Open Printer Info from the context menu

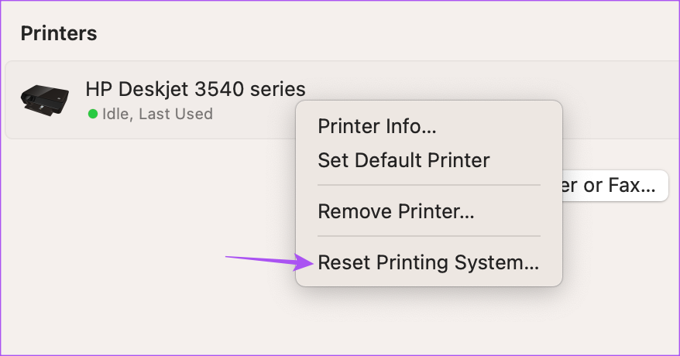(377, 126)
